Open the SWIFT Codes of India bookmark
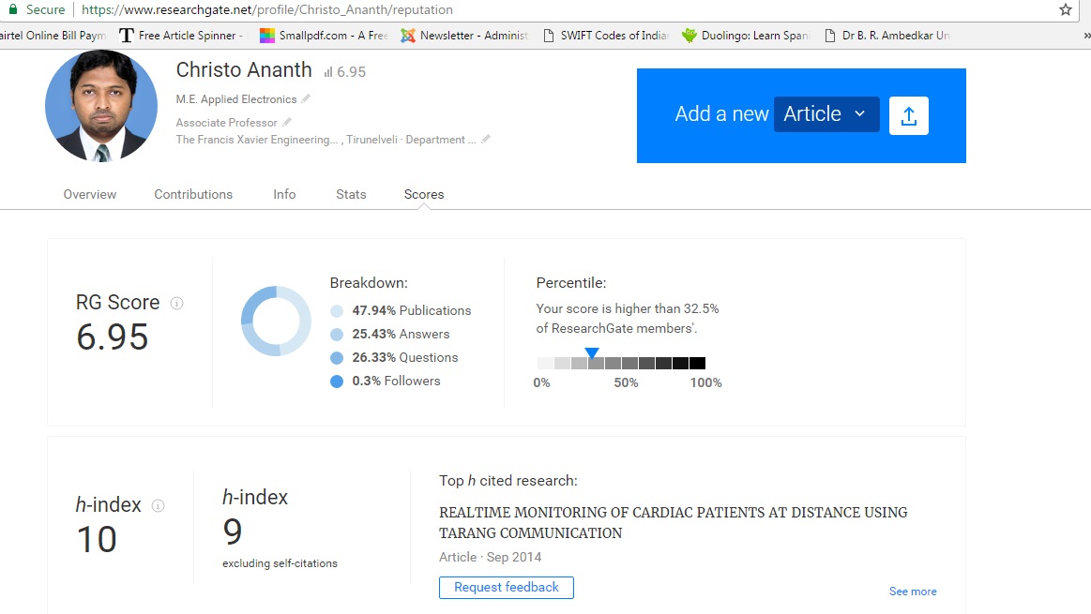This screenshot has width=1091, height=614. coord(605,36)
